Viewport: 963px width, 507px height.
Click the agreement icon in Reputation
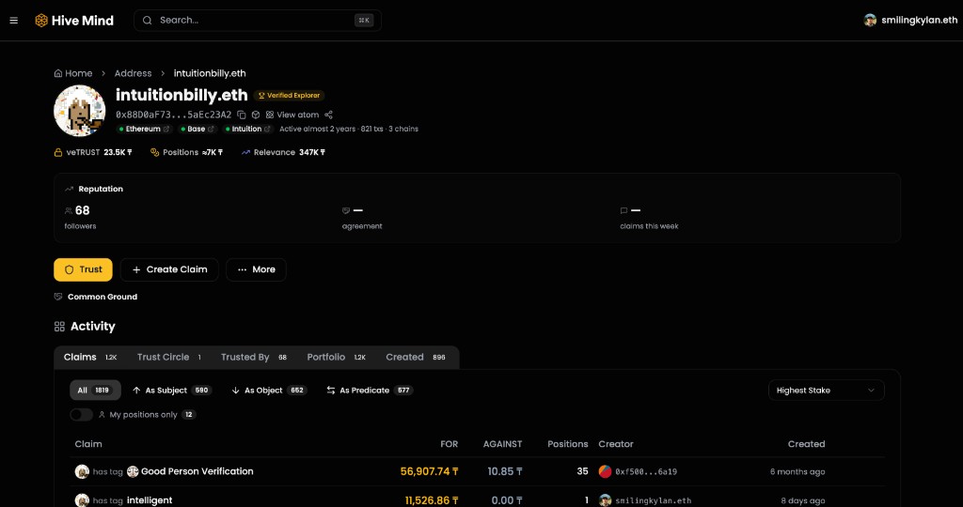pos(346,210)
